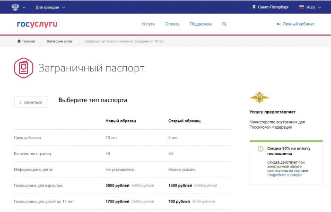Open the Услуги menu item
Viewport: 331px width, 212px height.
[148, 24]
